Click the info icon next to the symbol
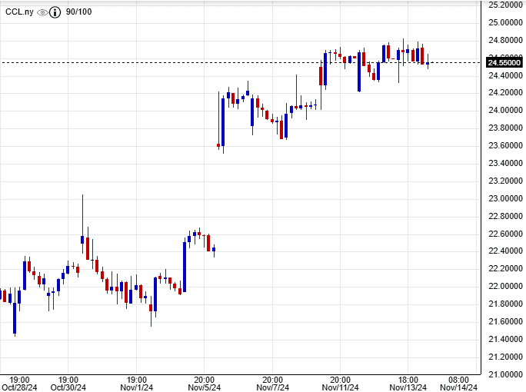 click(55, 13)
